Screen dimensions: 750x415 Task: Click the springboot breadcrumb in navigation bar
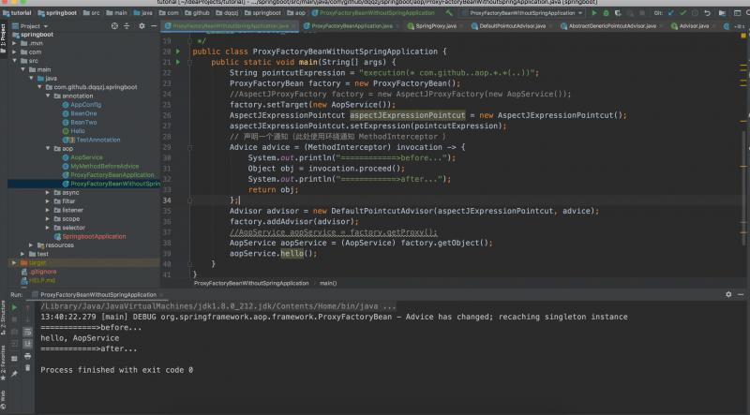(x=57, y=13)
